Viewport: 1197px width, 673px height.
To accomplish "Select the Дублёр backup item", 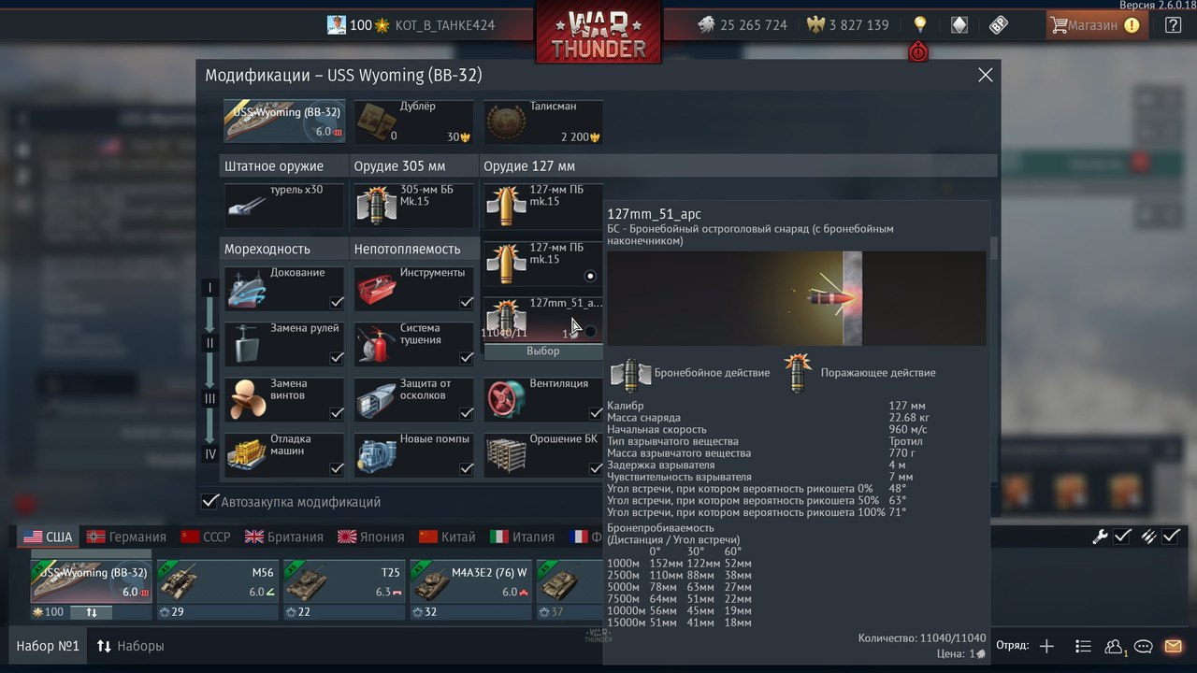I will (413, 122).
